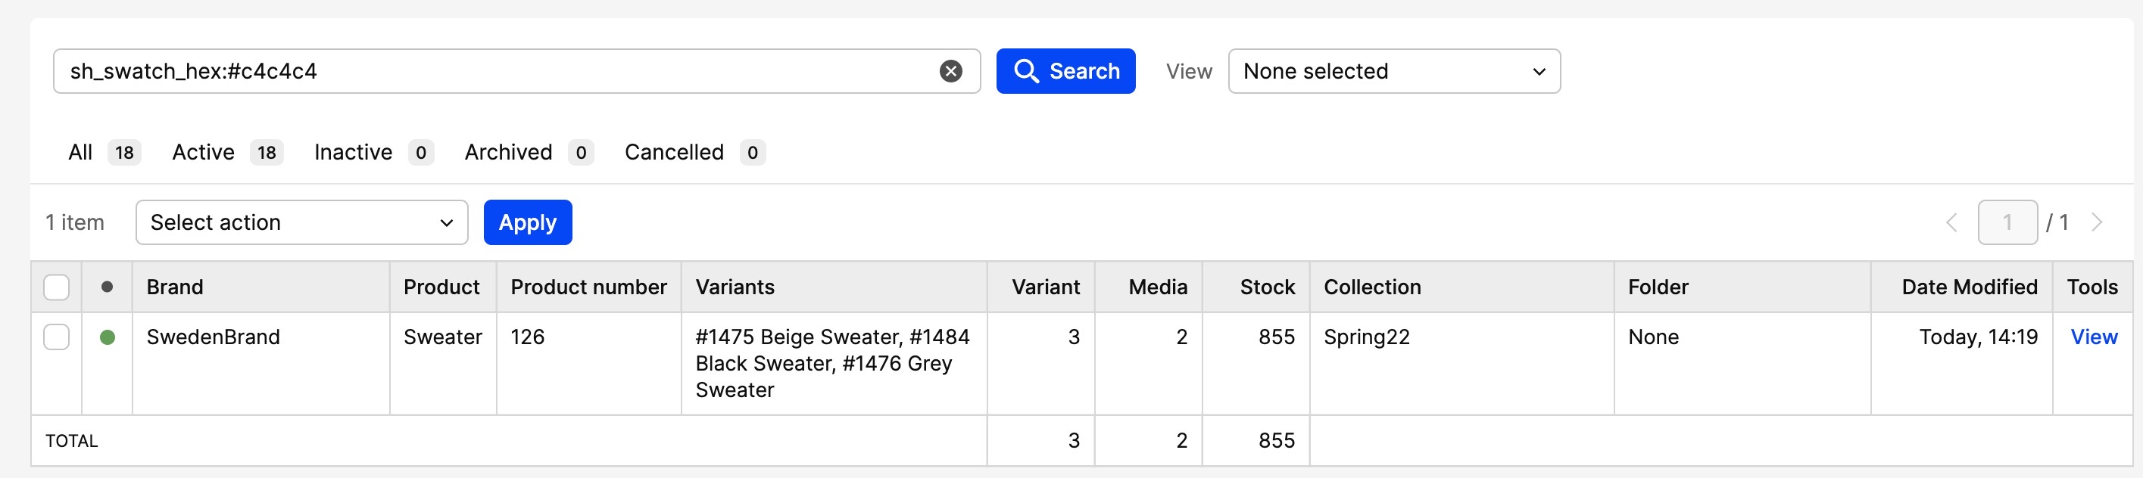Switch to the Active tab
This screenshot has width=2143, height=478.
227,153
